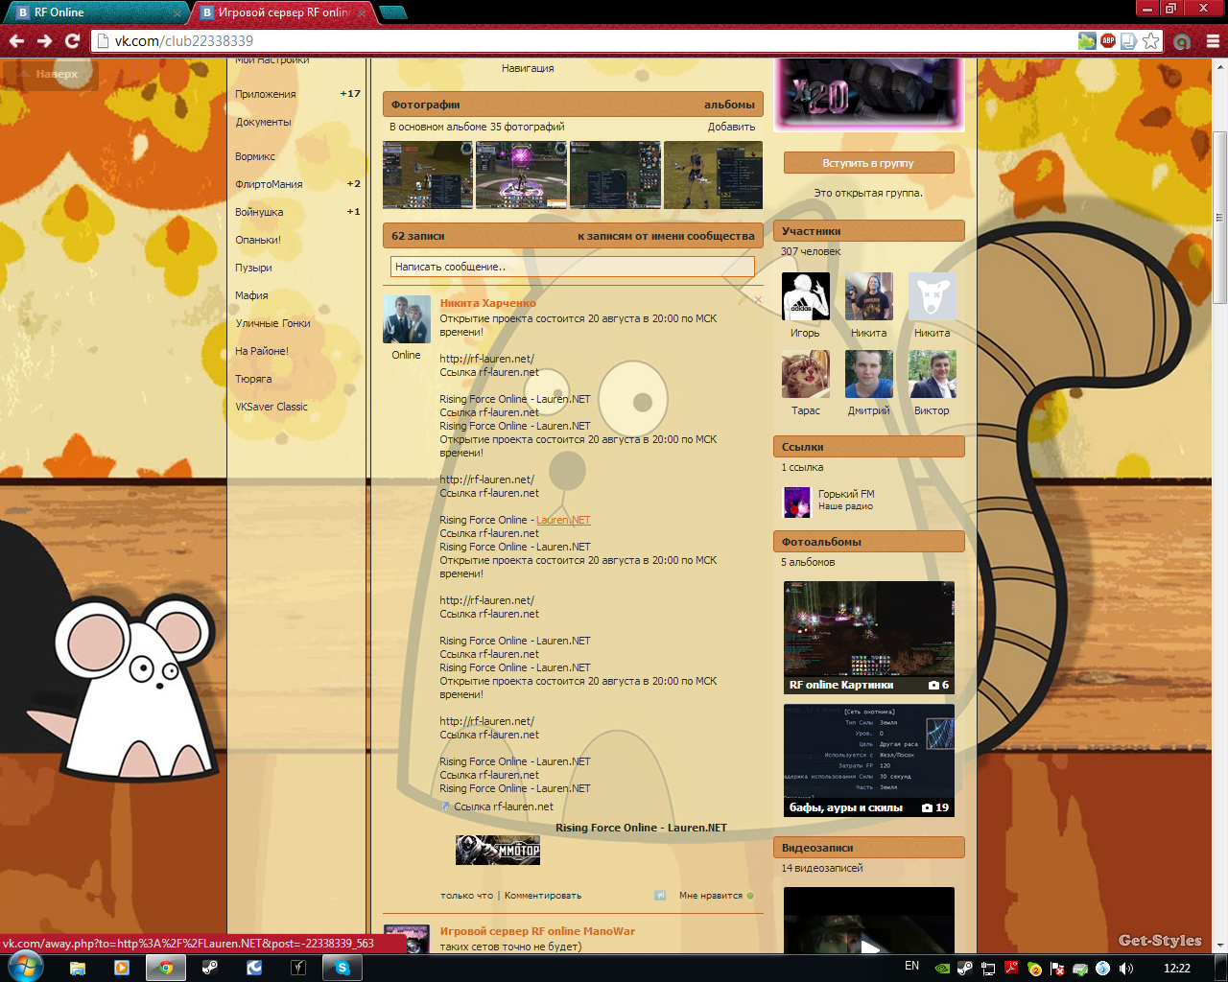
Task: Expand the Видеозаписи section header
Action: click(869, 848)
